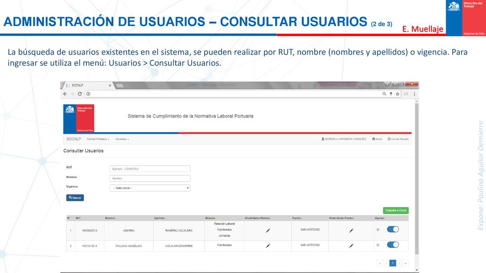486x273 pixels.
Task: Click the Vigencia column header
Action: pos(380,218)
